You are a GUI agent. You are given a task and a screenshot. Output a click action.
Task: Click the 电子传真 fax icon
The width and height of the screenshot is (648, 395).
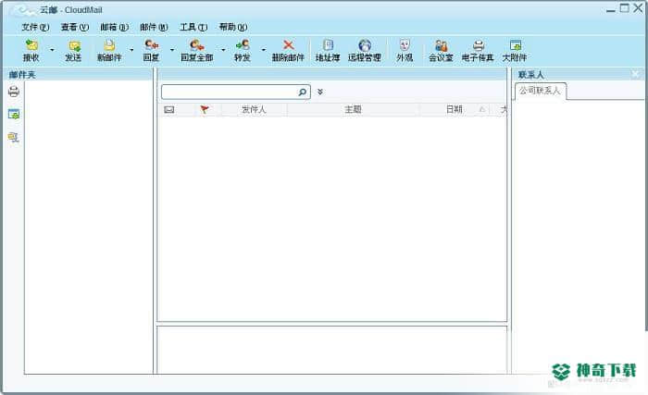[x=479, y=45]
